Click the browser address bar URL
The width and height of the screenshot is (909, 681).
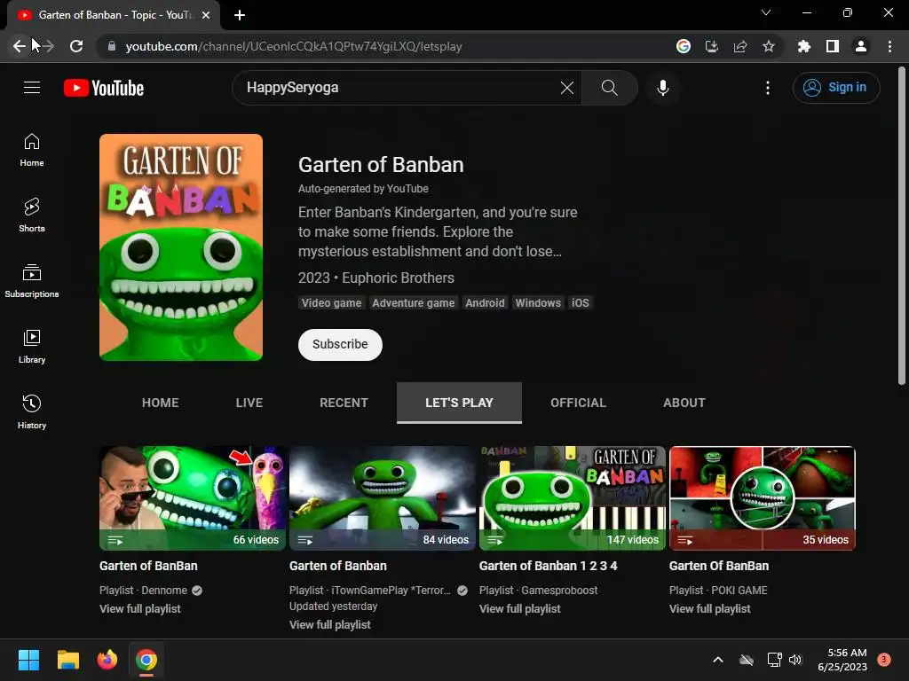point(293,46)
